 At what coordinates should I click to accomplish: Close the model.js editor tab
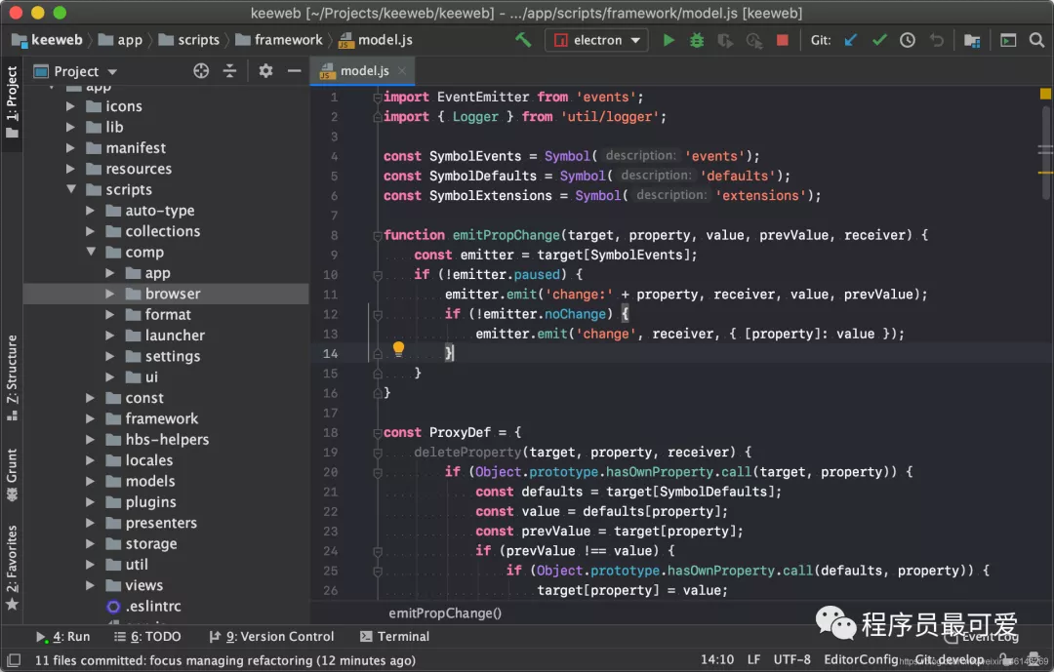tap(402, 70)
